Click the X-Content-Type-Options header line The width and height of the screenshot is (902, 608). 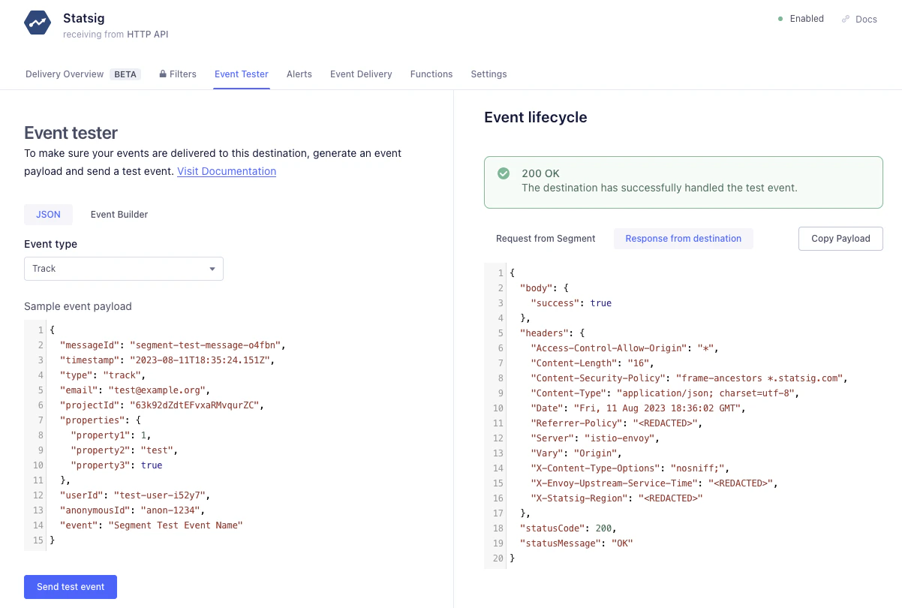tap(630, 468)
